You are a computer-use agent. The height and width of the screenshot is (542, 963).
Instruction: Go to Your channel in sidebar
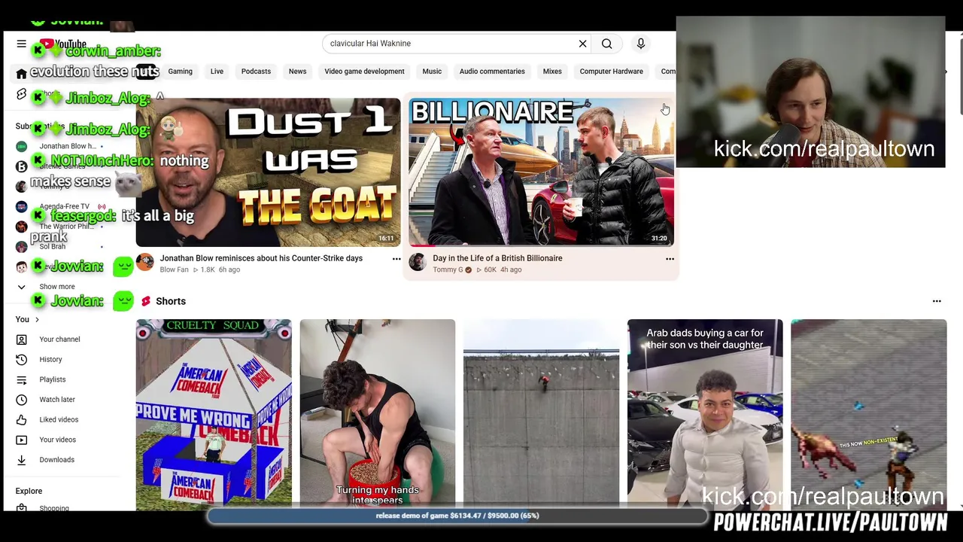[x=59, y=340]
